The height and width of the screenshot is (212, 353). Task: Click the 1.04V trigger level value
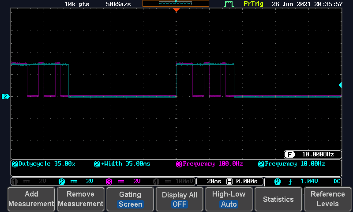309,182
